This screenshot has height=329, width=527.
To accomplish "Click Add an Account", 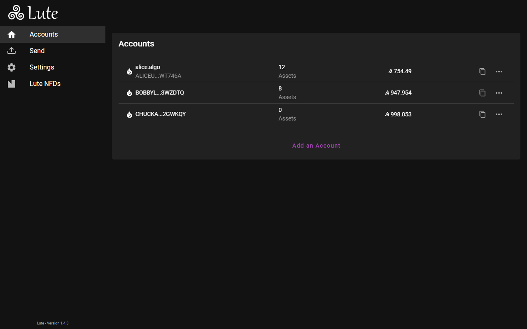I will 316,146.
